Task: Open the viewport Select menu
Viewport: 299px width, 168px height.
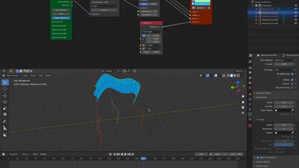Action: 33,76
